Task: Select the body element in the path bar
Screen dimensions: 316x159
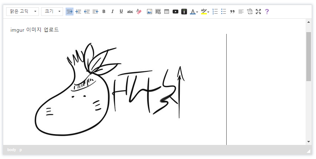Action: (12, 150)
